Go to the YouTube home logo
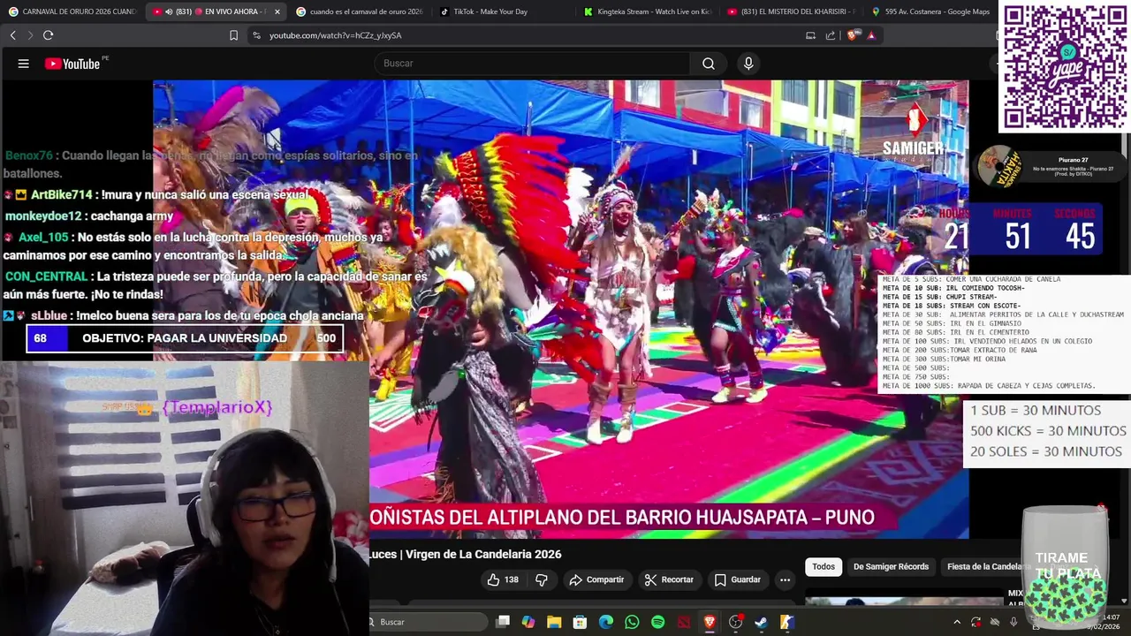The image size is (1131, 636). point(72,64)
